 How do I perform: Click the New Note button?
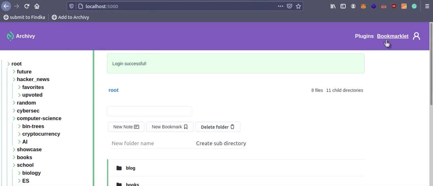(x=126, y=127)
